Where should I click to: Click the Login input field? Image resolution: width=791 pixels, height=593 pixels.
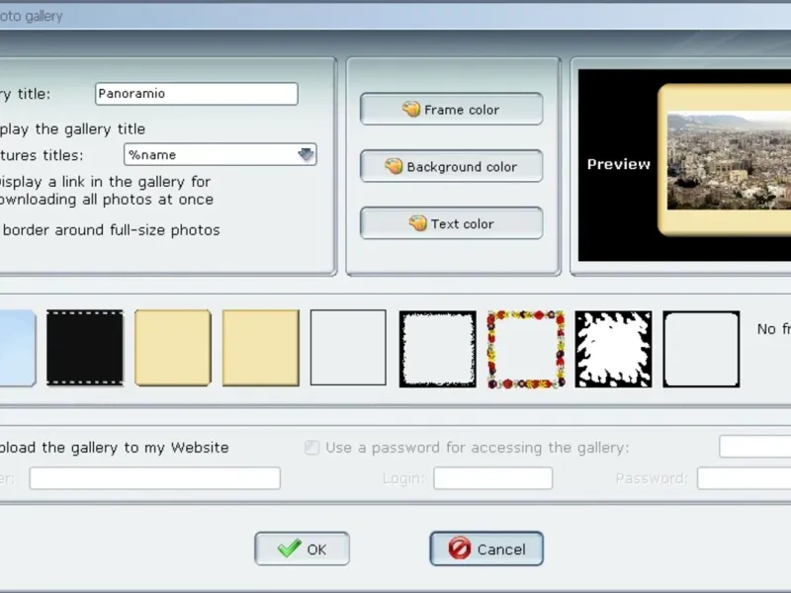tap(492, 478)
